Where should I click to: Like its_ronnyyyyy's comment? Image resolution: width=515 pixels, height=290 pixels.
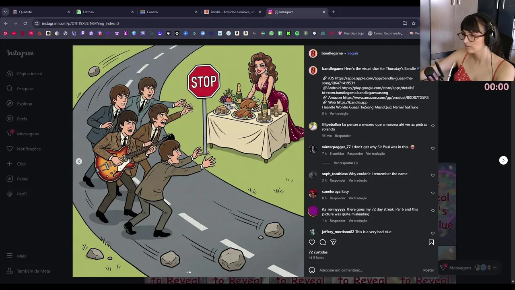[x=433, y=211]
